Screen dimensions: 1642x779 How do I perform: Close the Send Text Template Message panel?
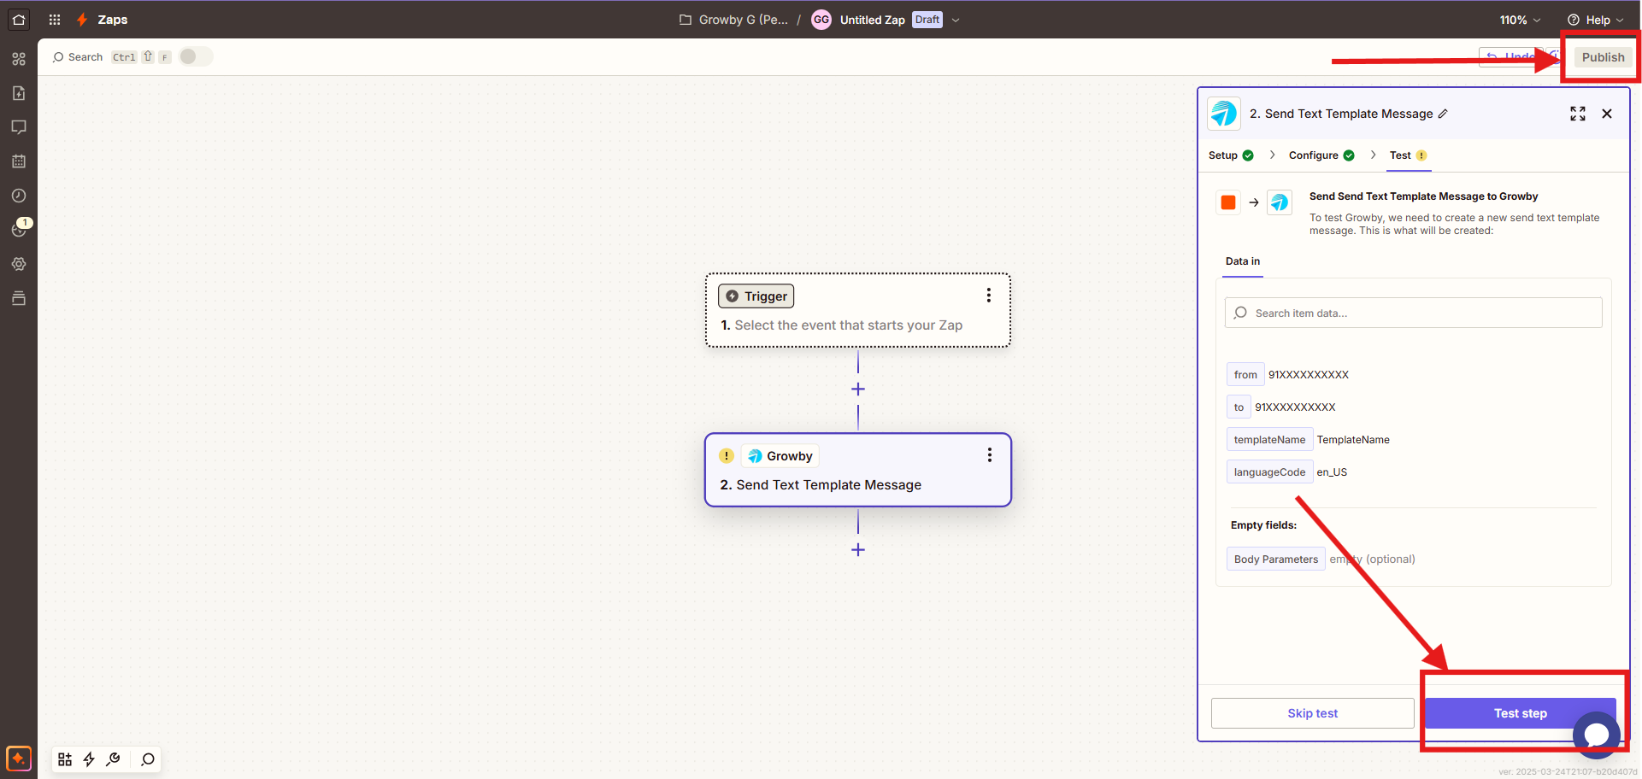coord(1607,114)
